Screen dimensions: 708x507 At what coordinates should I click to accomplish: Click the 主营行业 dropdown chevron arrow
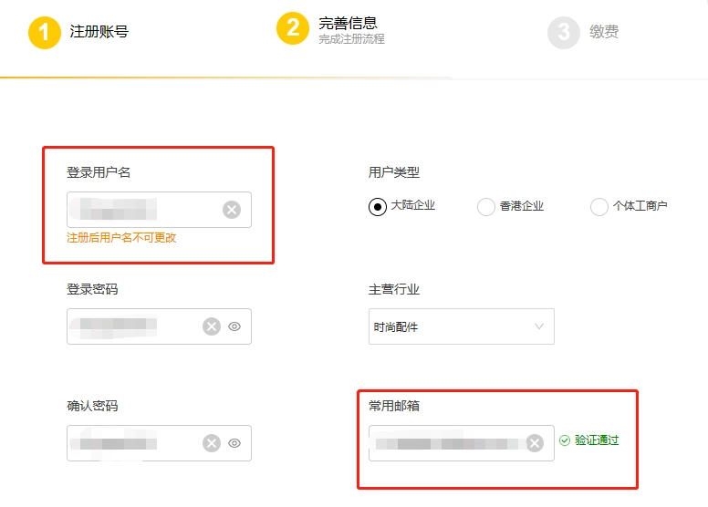point(538,326)
